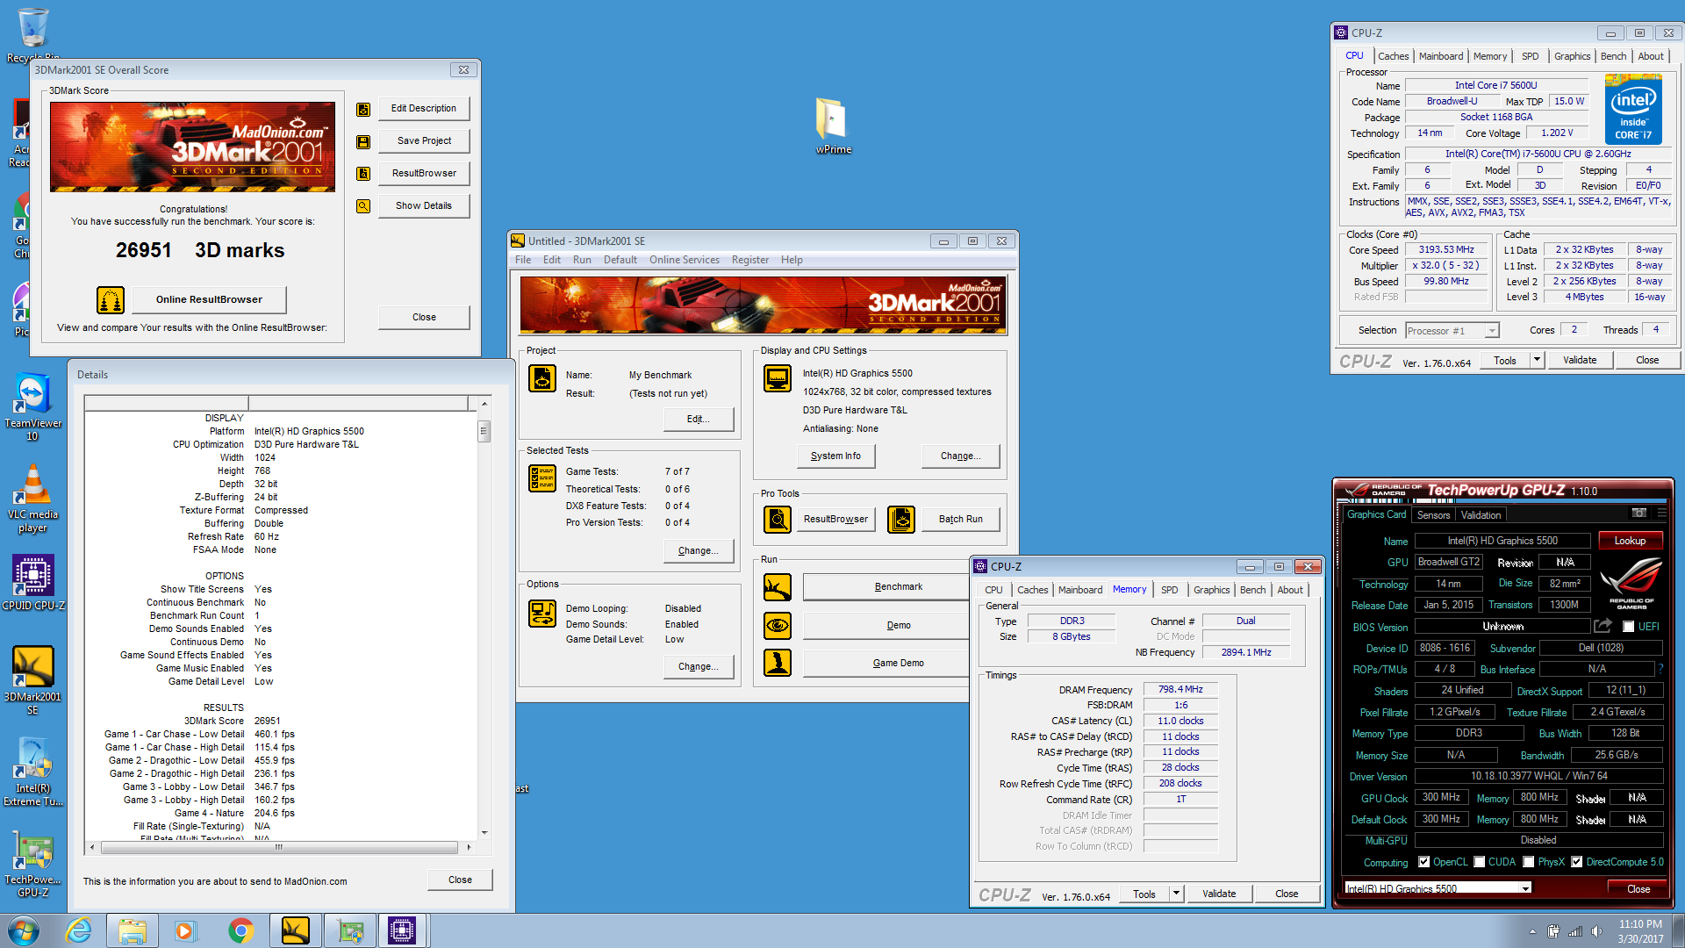Toggle the DirectCompute 5.0 checkbox

(x=1577, y=862)
